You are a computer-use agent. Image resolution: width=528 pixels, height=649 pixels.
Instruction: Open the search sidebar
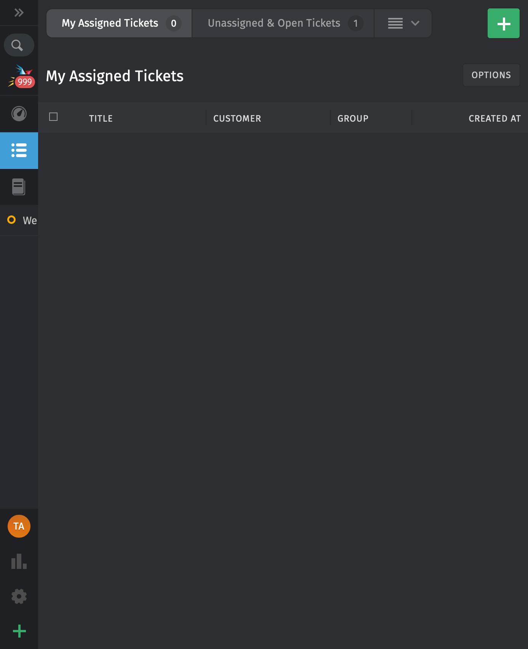coord(19,45)
